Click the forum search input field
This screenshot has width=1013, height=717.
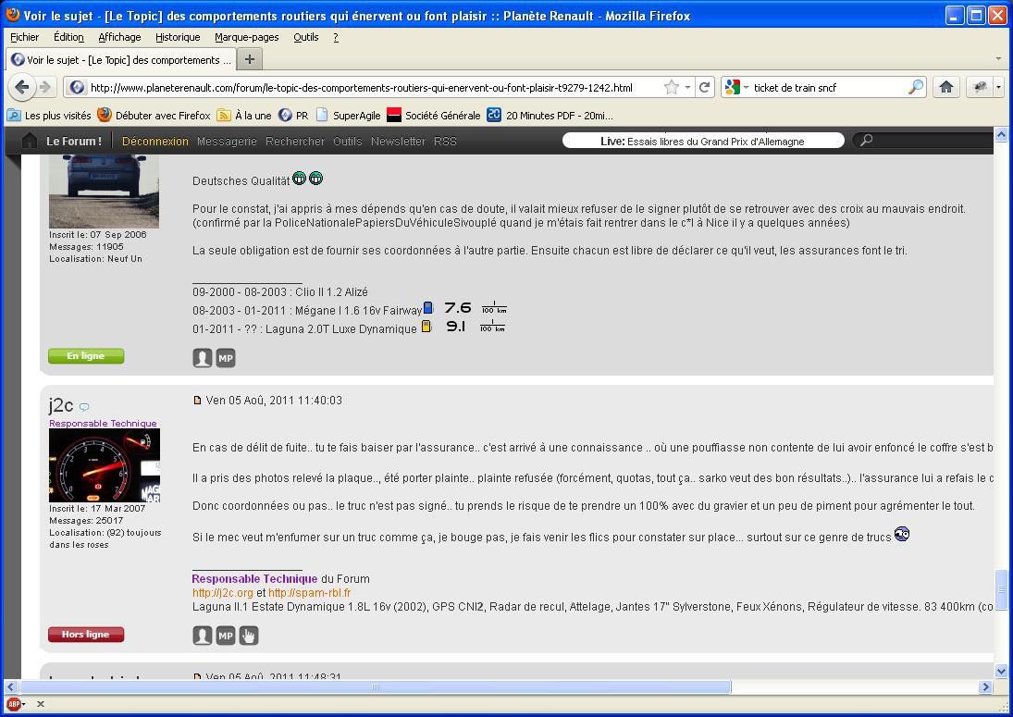pyautogui.click(x=934, y=141)
